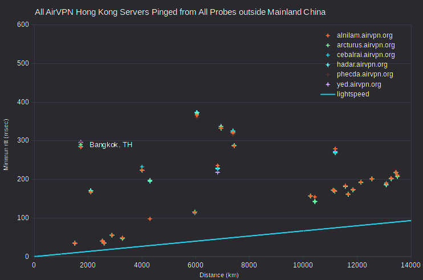The image size is (423, 280).
Task: Click the alnilam.airvpn.org legend marker
Action: click(328, 35)
